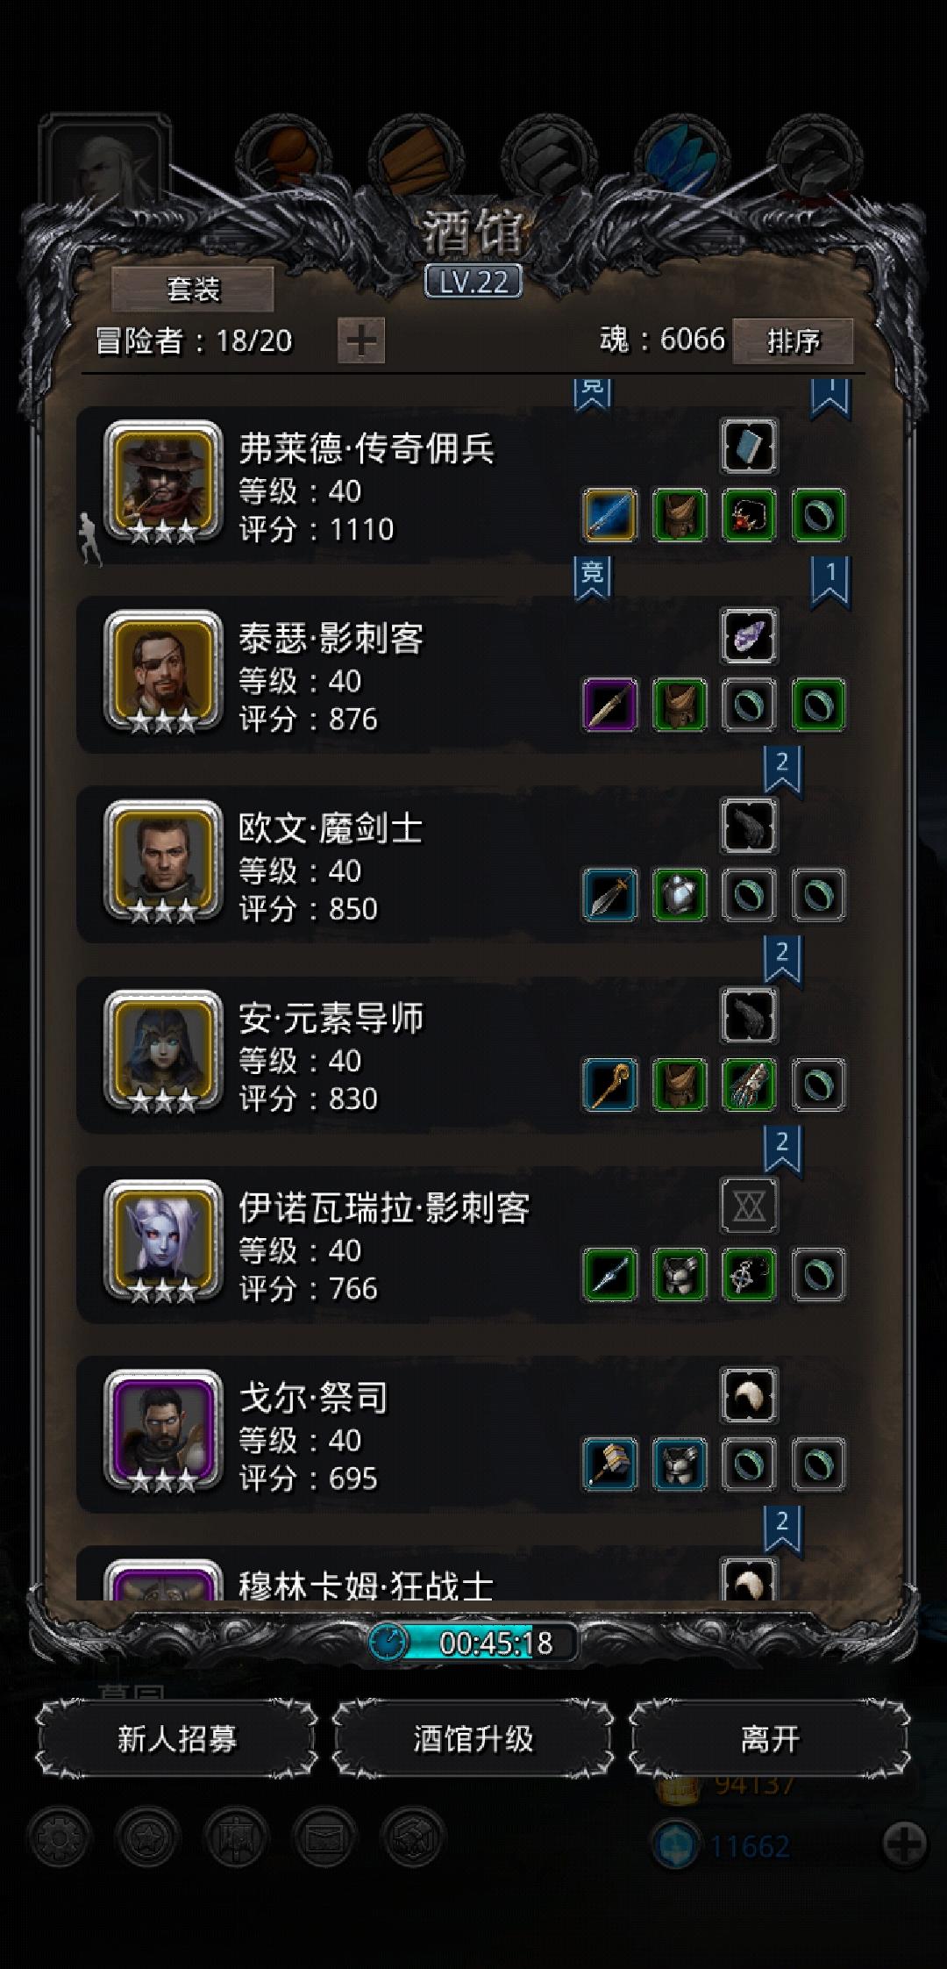The width and height of the screenshot is (947, 1969).
Task: Click the countdown timer progress bar
Action: tap(473, 1643)
